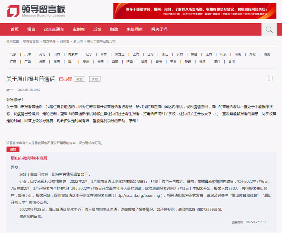Image resolution: width=282 pixels, height=233 pixels.
Task: Open the search magnifier icon
Action: [x=268, y=29]
